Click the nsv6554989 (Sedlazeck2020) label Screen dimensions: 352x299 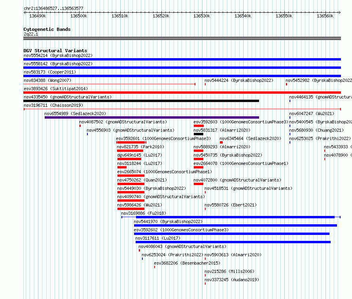coord(75,114)
